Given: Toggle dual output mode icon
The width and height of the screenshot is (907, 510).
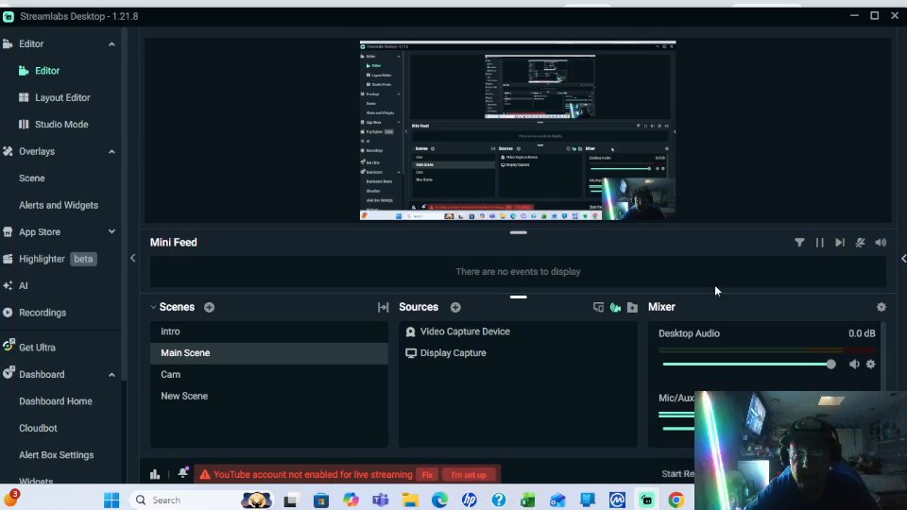Looking at the screenshot, I should (599, 308).
